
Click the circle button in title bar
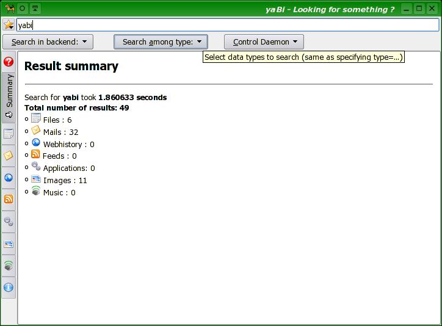23,9
